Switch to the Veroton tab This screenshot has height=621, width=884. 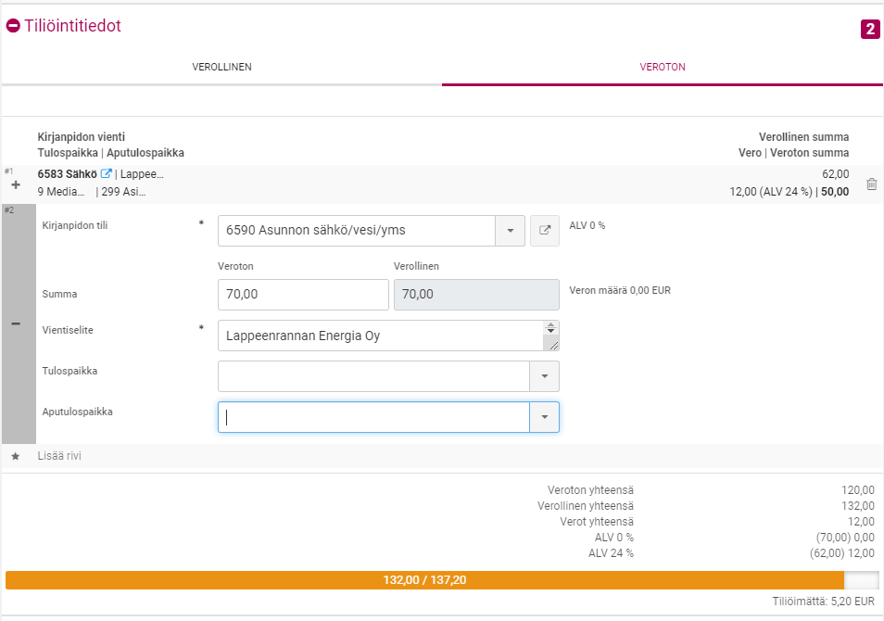tap(663, 68)
